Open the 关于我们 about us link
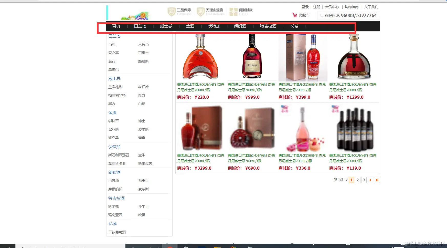 (x=371, y=7)
